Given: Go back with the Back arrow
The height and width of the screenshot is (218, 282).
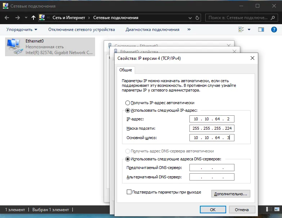Looking at the screenshot, I should click(7, 18).
